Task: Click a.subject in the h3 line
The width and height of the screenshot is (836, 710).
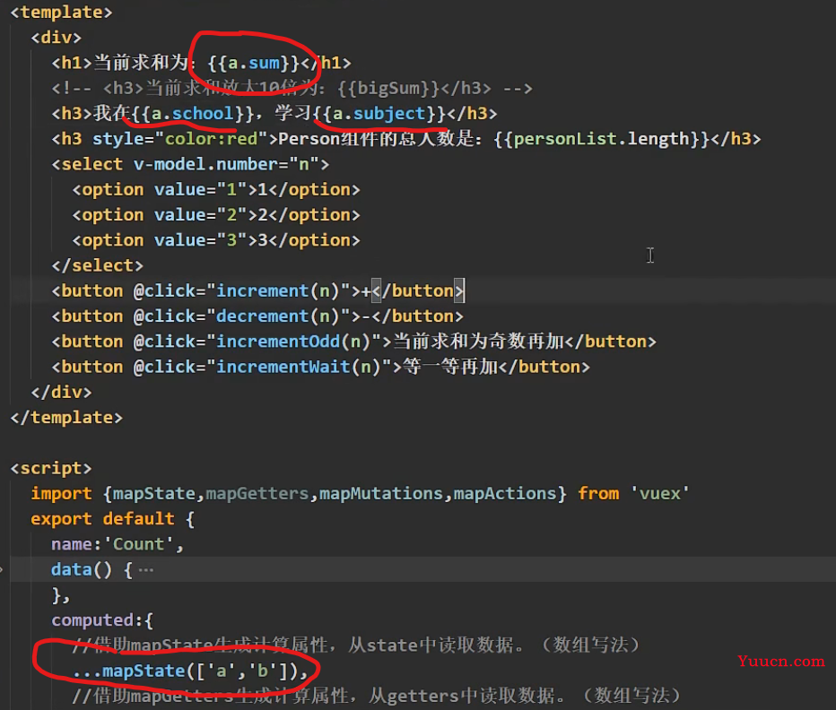Action: tap(379, 114)
